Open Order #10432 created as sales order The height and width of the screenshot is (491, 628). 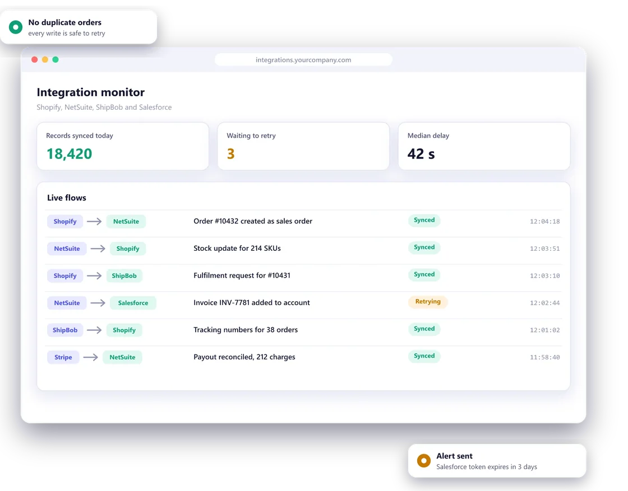[x=253, y=221]
